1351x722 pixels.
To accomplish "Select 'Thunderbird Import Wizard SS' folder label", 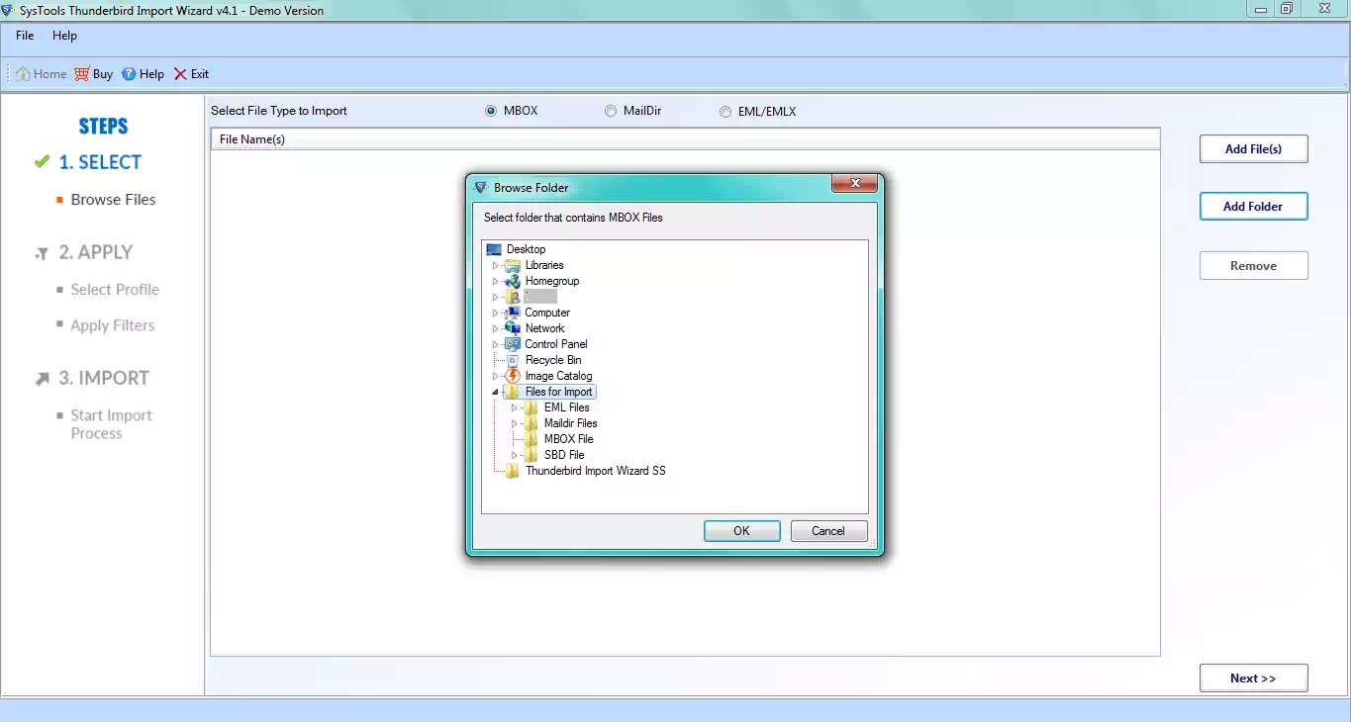I will click(x=596, y=471).
